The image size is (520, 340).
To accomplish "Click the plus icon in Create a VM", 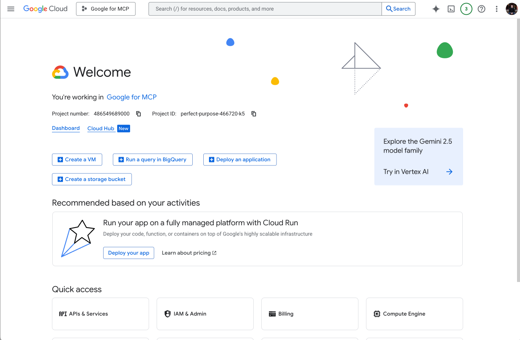I will 60,159.
